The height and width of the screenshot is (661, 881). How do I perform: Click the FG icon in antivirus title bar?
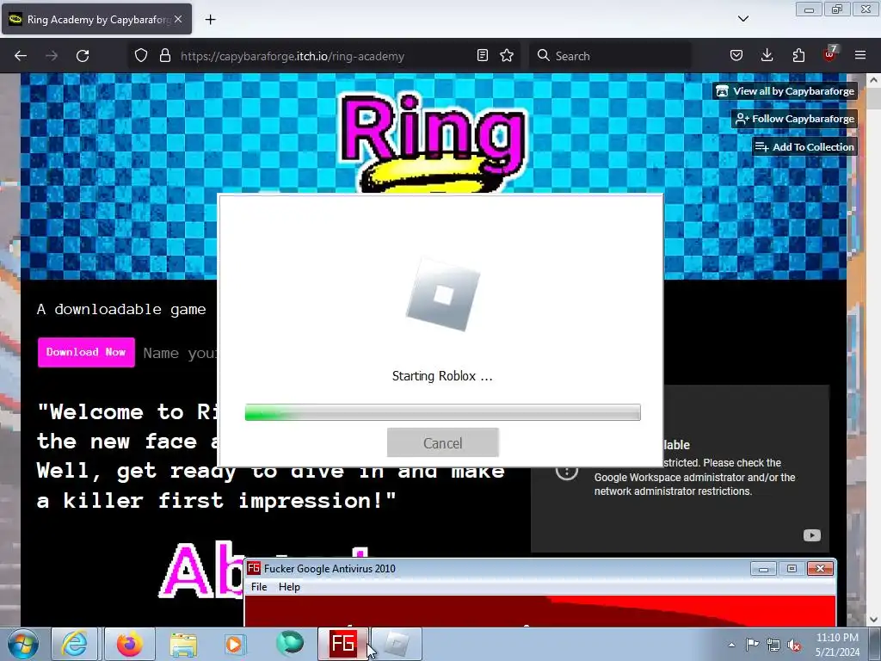(254, 568)
